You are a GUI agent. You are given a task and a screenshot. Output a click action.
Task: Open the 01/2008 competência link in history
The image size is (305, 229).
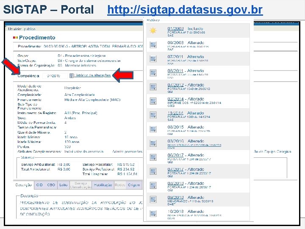tap(175, 29)
